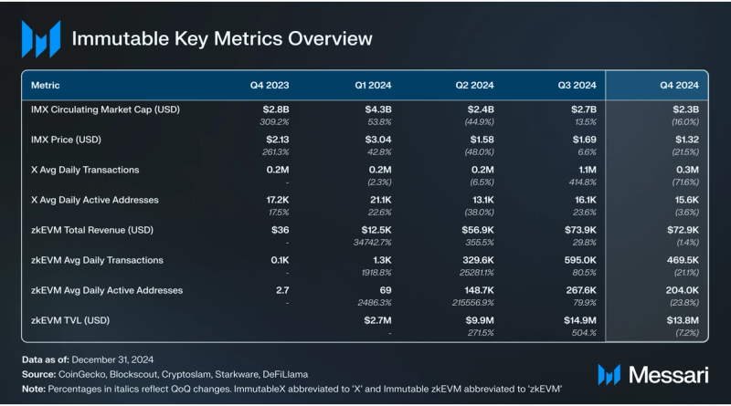The image size is (731, 406).
Task: Click the Q2 2024 column header
Action: tap(475, 85)
